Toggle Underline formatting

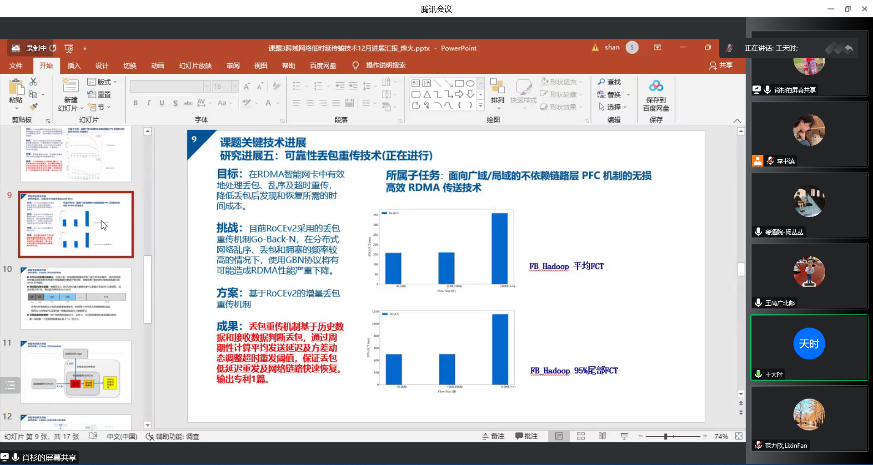[x=162, y=103]
